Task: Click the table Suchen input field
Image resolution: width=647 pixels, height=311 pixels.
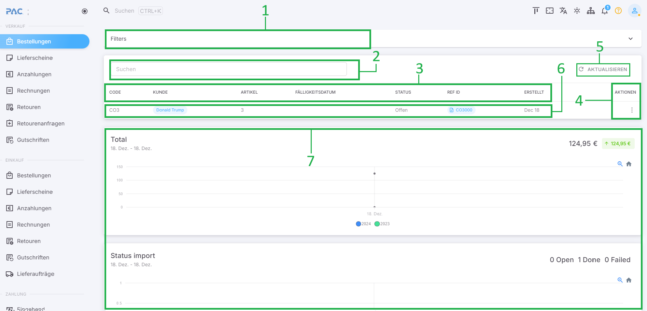Action: point(229,69)
